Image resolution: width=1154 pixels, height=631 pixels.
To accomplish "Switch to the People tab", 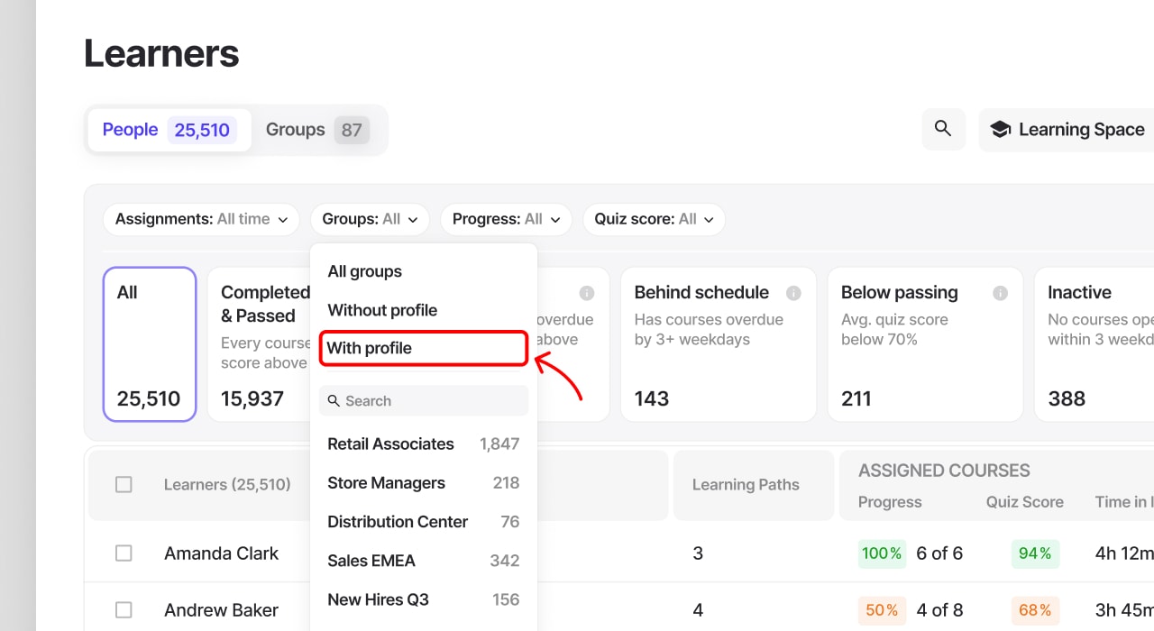I will pyautogui.click(x=169, y=130).
